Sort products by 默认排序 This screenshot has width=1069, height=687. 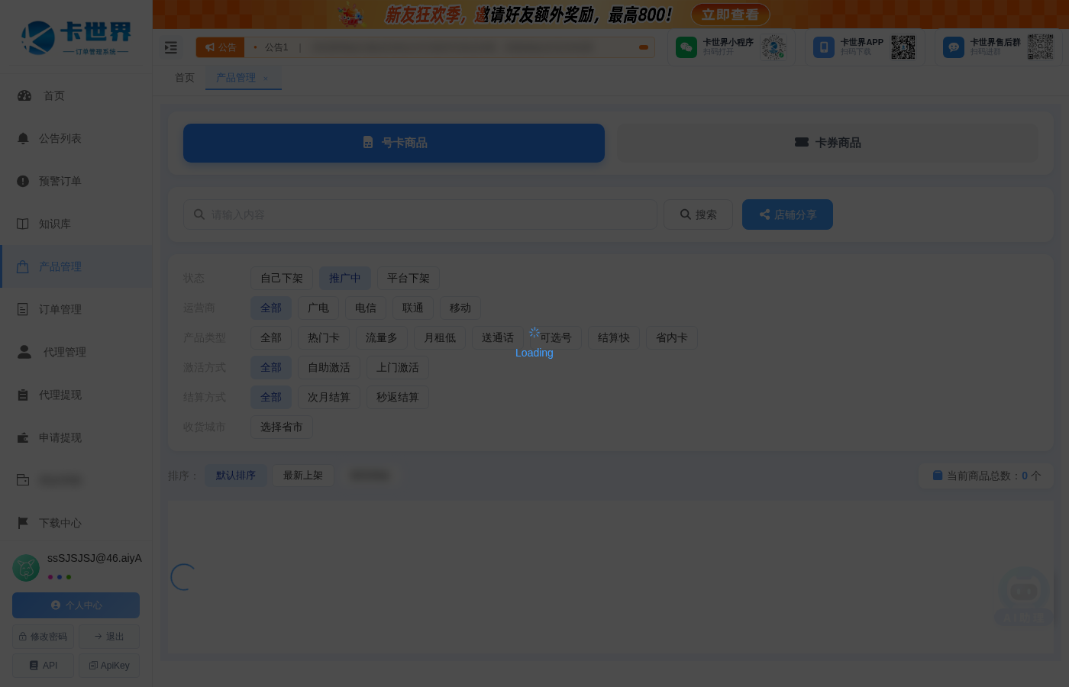click(x=236, y=476)
